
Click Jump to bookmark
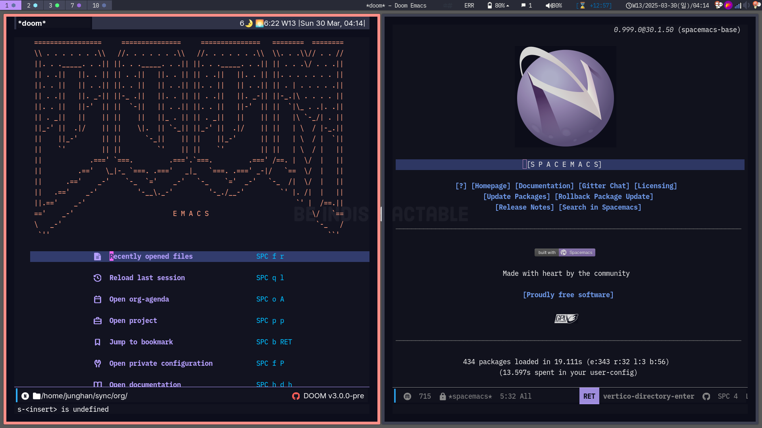point(141,342)
